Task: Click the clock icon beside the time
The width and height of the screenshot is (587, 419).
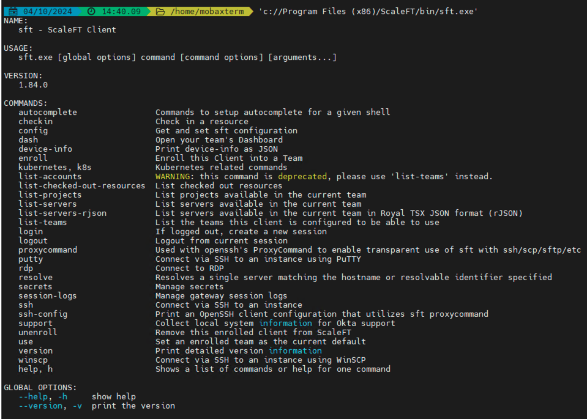Action: (x=91, y=12)
